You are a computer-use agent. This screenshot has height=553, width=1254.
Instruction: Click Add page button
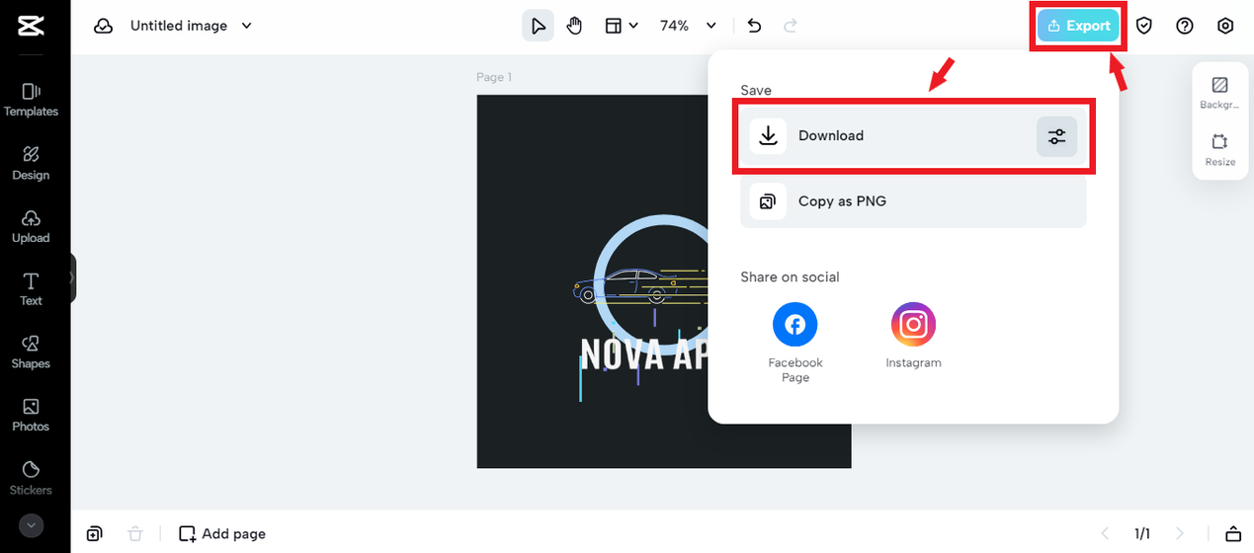coord(222,533)
